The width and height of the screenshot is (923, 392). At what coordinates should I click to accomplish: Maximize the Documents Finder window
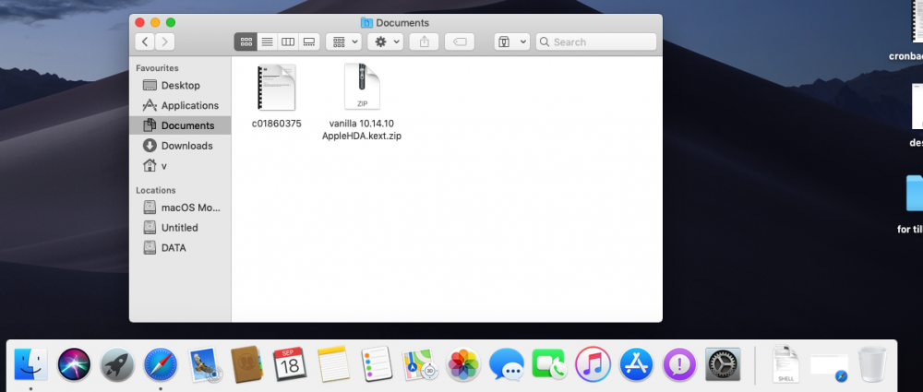[171, 23]
